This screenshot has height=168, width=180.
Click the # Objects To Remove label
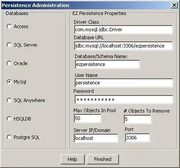[x=147, y=111]
